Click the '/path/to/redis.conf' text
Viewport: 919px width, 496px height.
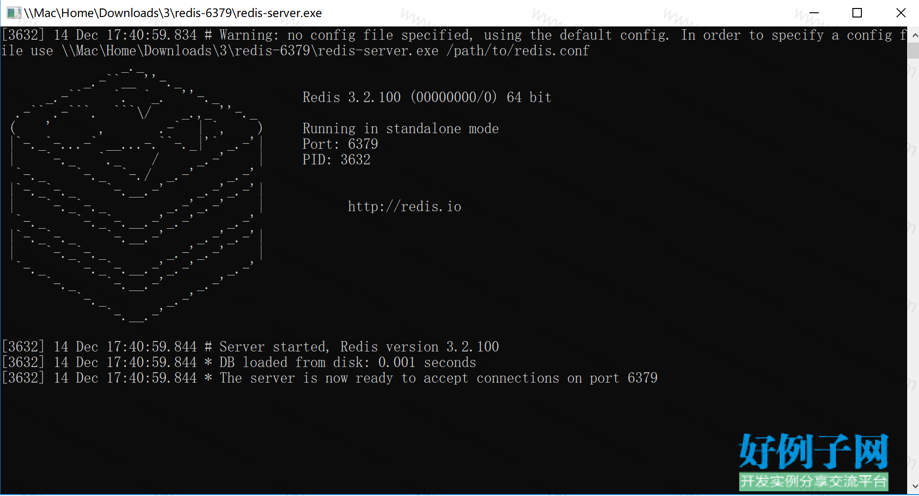click(518, 51)
